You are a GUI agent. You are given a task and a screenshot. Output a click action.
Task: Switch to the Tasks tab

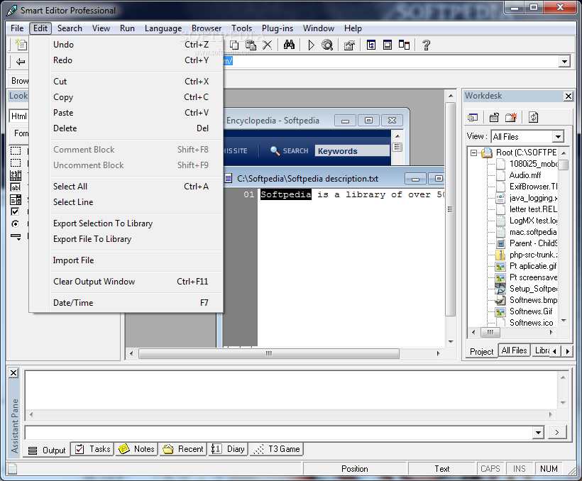tap(93, 449)
